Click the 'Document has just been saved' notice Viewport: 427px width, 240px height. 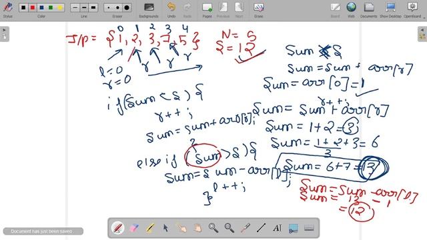(x=43, y=231)
